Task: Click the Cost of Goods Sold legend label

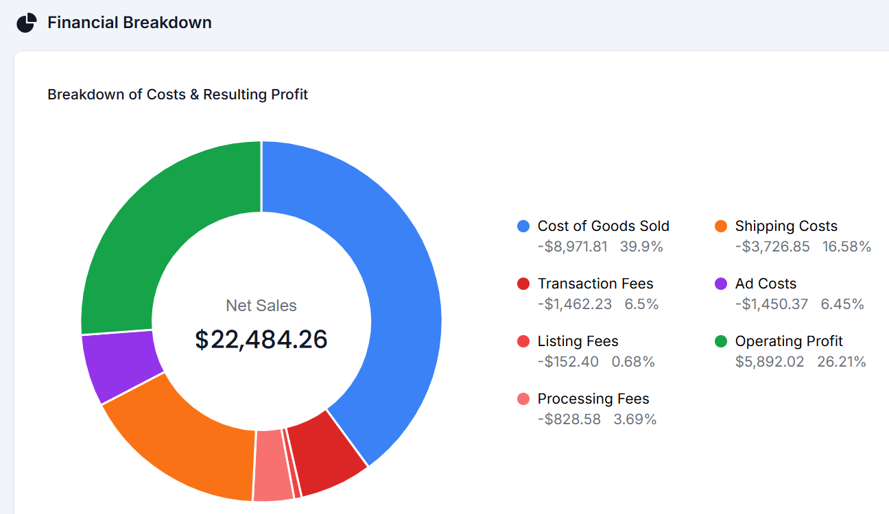Action: point(604,226)
